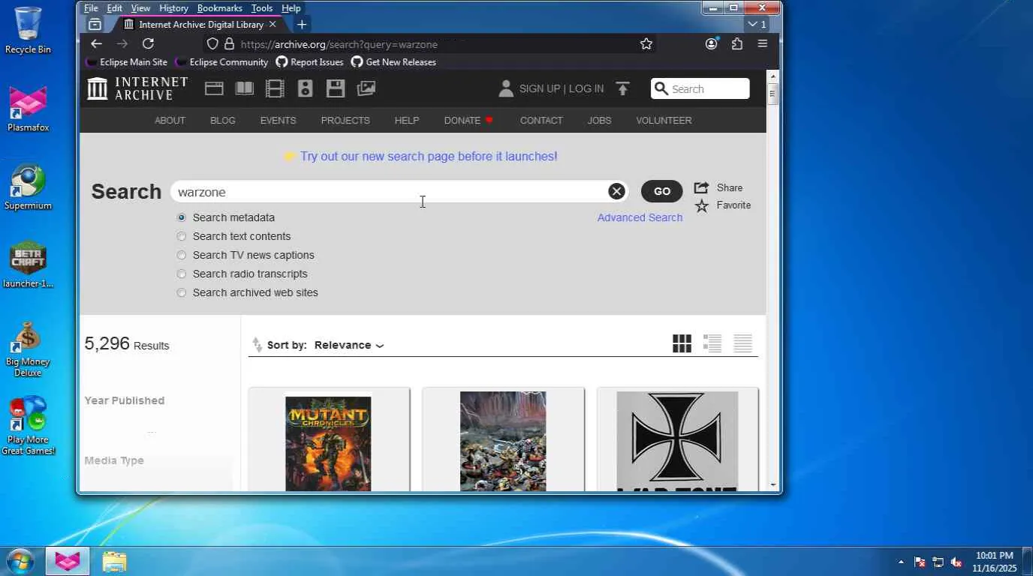Click Try out our new search page link
This screenshot has width=1033, height=576.
pyautogui.click(x=429, y=156)
